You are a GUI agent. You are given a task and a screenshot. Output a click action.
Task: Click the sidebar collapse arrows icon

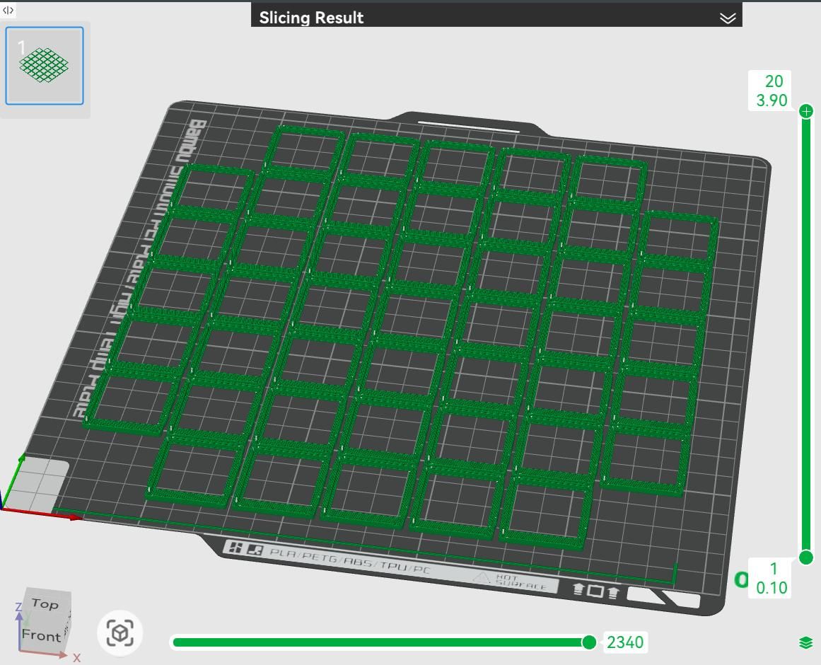tap(8, 10)
